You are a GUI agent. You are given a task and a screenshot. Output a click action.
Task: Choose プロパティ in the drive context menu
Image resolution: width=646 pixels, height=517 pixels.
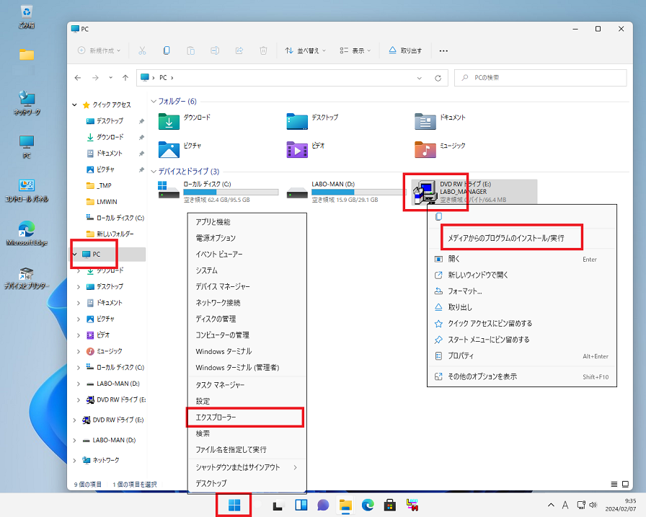(521, 356)
